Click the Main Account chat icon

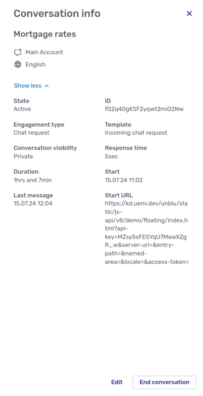pyautogui.click(x=18, y=52)
